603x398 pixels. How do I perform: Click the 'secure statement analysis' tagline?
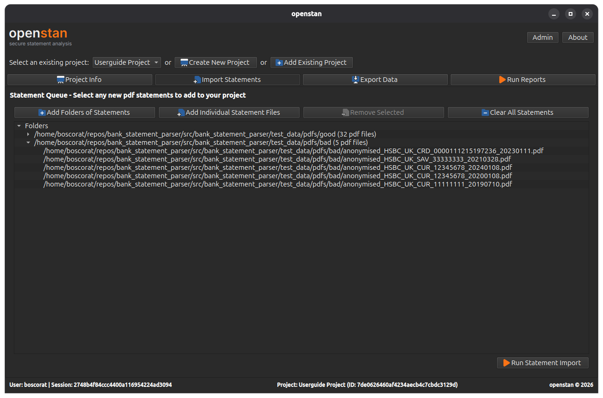coord(41,44)
